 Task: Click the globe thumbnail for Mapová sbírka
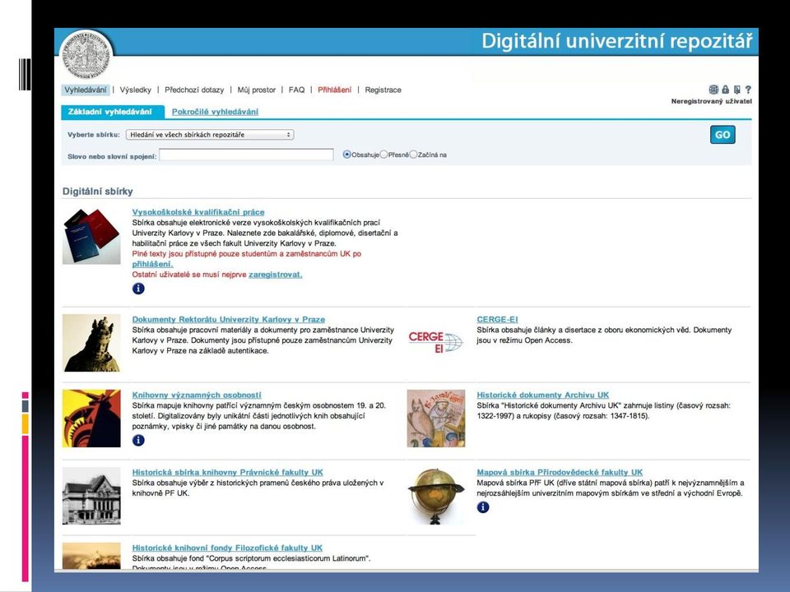coord(436,496)
